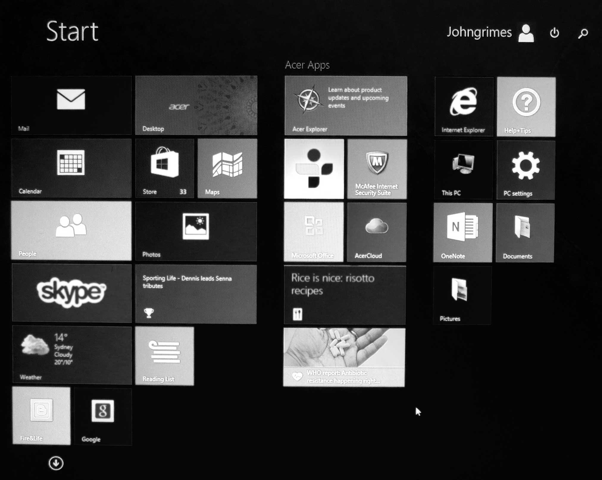The width and height of the screenshot is (602, 480).
Task: Open the Sporting Life sports news tile
Action: click(196, 294)
